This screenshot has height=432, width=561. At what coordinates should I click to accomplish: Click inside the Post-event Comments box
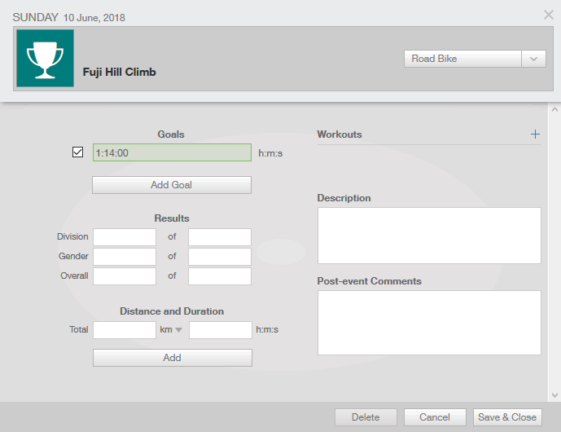pyautogui.click(x=429, y=323)
